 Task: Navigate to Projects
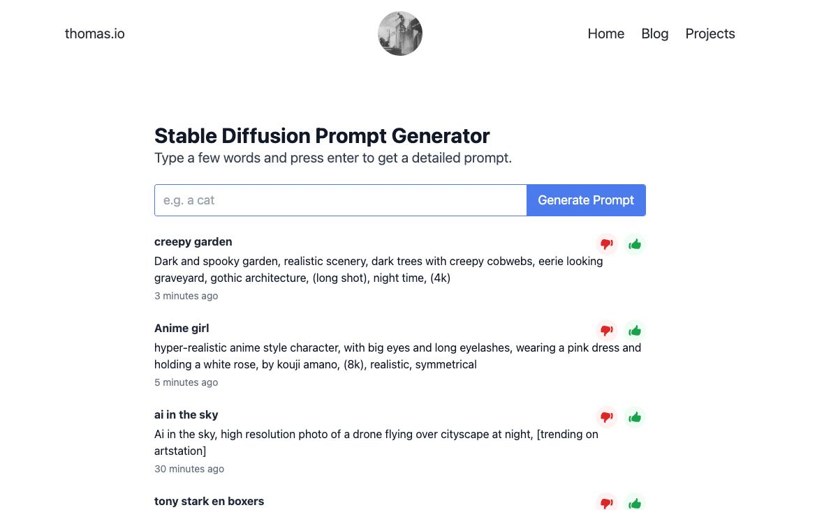tap(710, 33)
